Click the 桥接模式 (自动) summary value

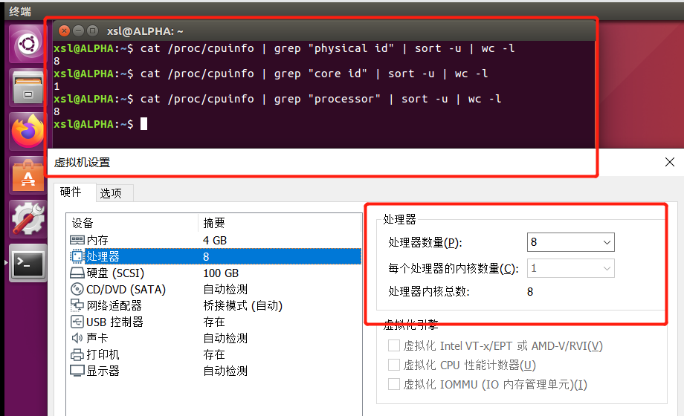pyautogui.click(x=242, y=305)
